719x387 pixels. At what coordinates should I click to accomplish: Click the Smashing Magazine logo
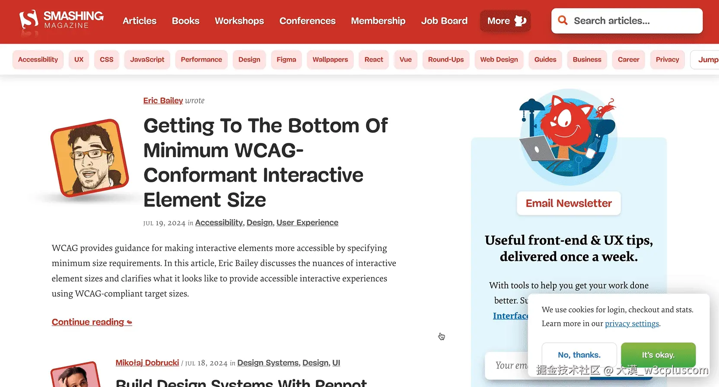click(61, 20)
